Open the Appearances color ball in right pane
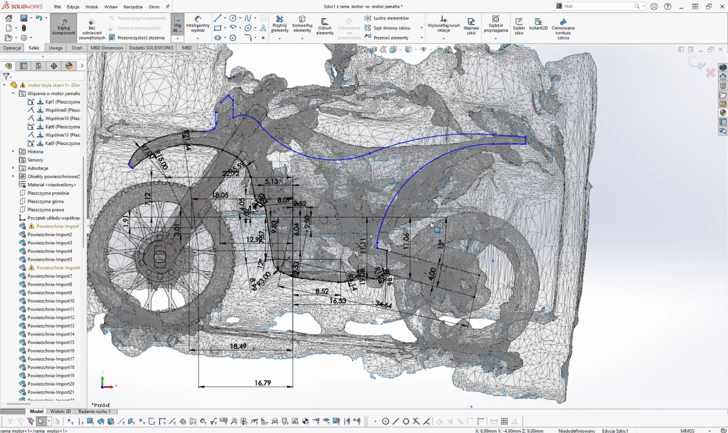The width and height of the screenshot is (728, 433). click(723, 113)
